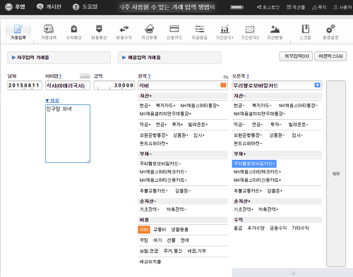Click the 오른쪽 account input showing 우리헬로모바일카드
The width and height of the screenshot is (353, 277).
tap(277, 85)
